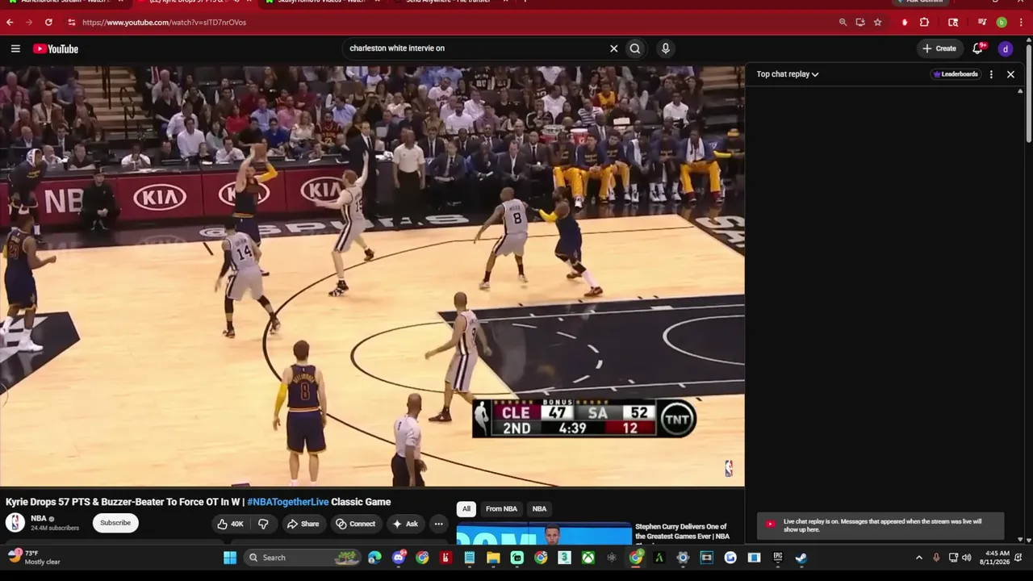Click the install/cast screen icon in address bar
The image size is (1033, 581).
[x=860, y=23]
